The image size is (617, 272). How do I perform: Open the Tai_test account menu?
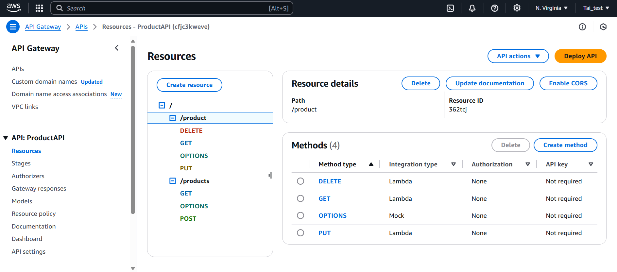[x=596, y=8]
